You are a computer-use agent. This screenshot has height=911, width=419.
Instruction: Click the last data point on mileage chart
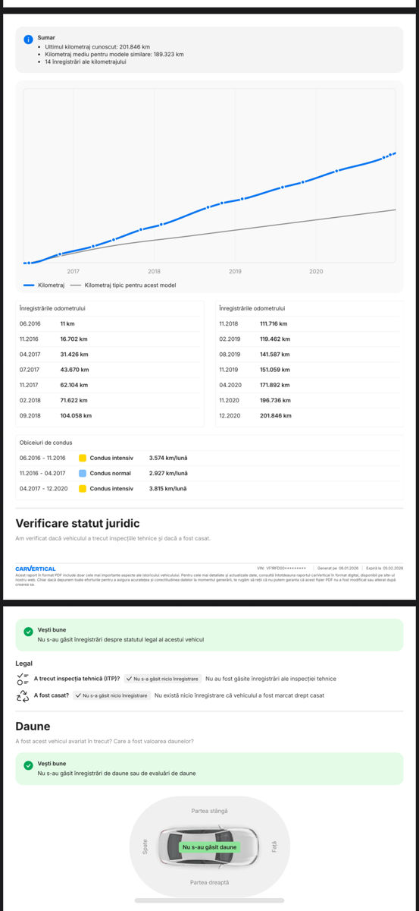click(394, 153)
